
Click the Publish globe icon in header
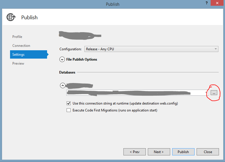click(11, 17)
